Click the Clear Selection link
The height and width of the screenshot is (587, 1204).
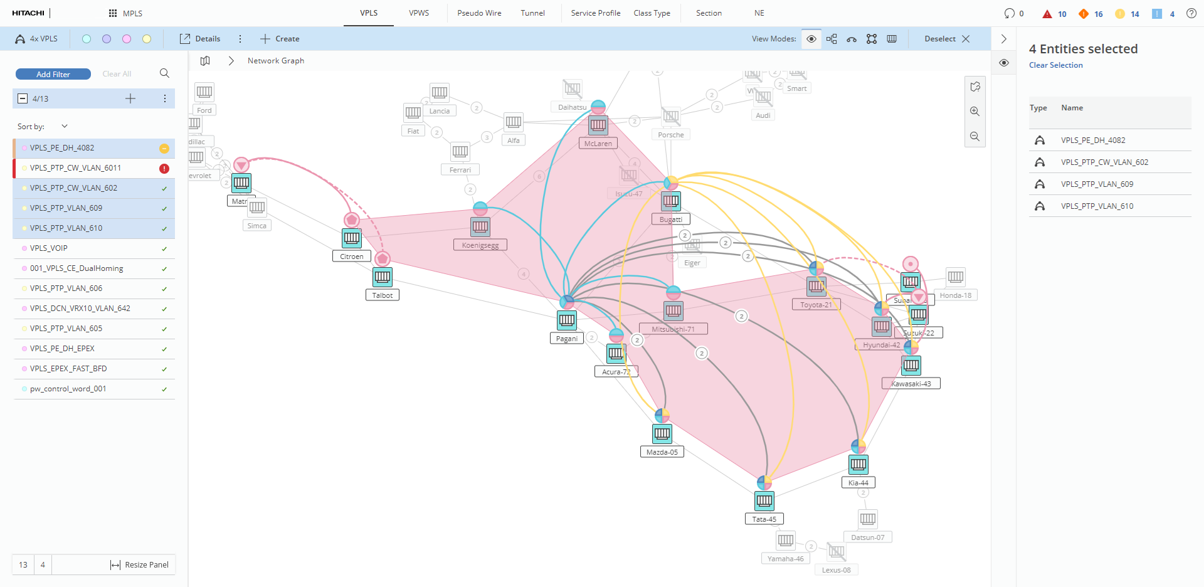[x=1055, y=65]
